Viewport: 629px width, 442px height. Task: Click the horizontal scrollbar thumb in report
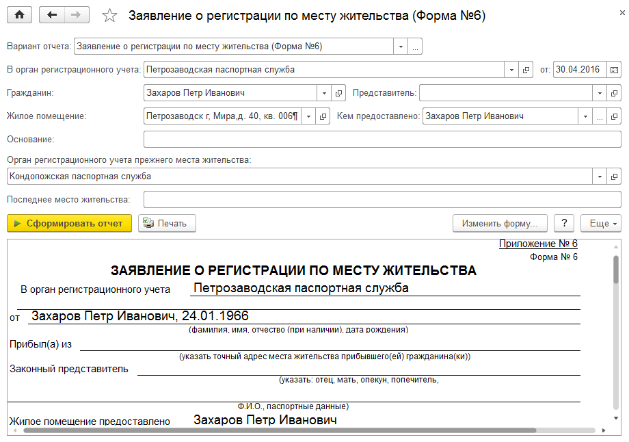click(280, 430)
